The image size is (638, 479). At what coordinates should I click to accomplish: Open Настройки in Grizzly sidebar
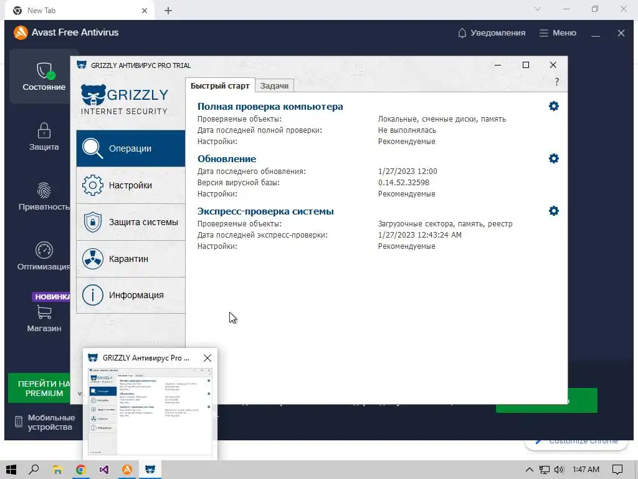point(131,185)
